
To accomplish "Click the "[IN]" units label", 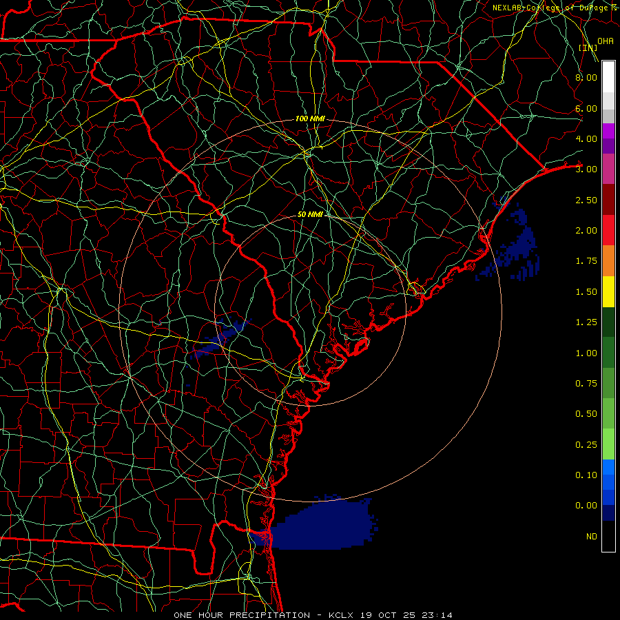I will [588, 48].
